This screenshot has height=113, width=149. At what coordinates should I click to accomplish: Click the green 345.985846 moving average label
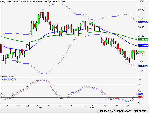pos(143,40)
